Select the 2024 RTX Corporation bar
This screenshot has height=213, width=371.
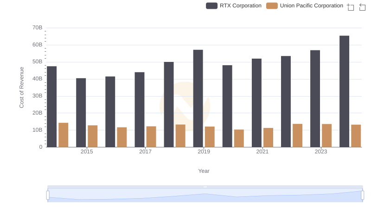click(344, 91)
